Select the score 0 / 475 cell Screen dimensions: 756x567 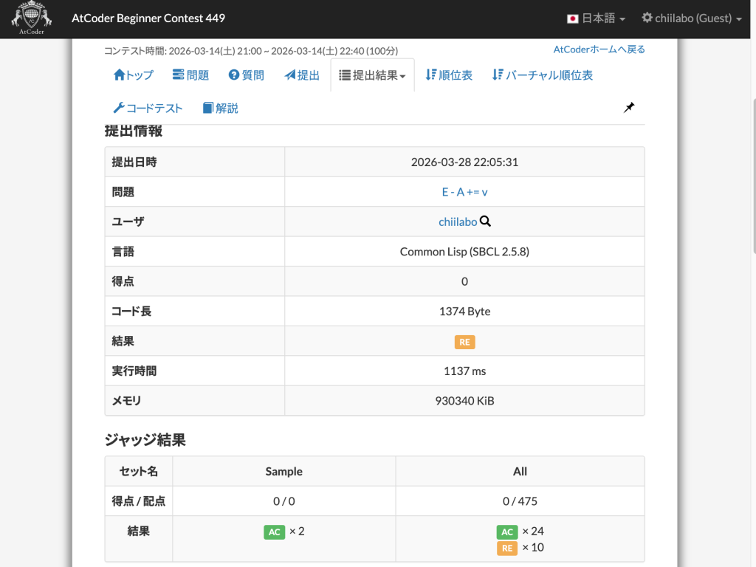pos(520,501)
